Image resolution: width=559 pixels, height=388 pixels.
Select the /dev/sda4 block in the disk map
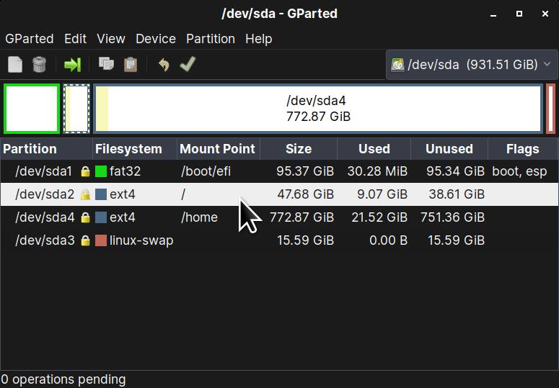(x=317, y=109)
